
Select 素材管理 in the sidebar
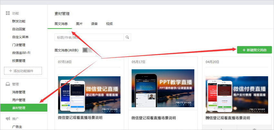(x=19, y=108)
